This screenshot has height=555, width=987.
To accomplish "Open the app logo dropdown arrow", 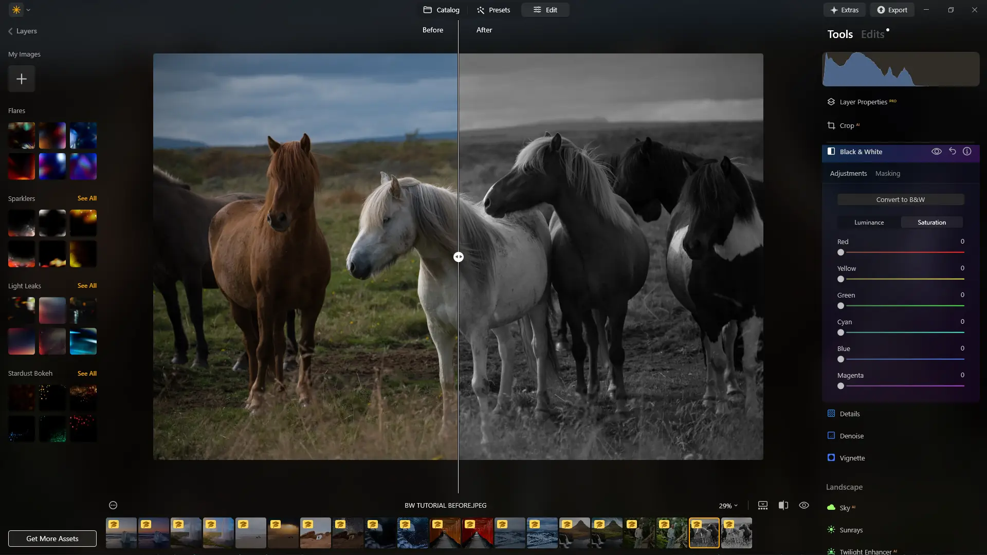I will point(28,10).
